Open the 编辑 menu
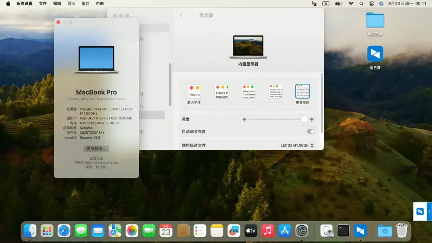 click(57, 3)
